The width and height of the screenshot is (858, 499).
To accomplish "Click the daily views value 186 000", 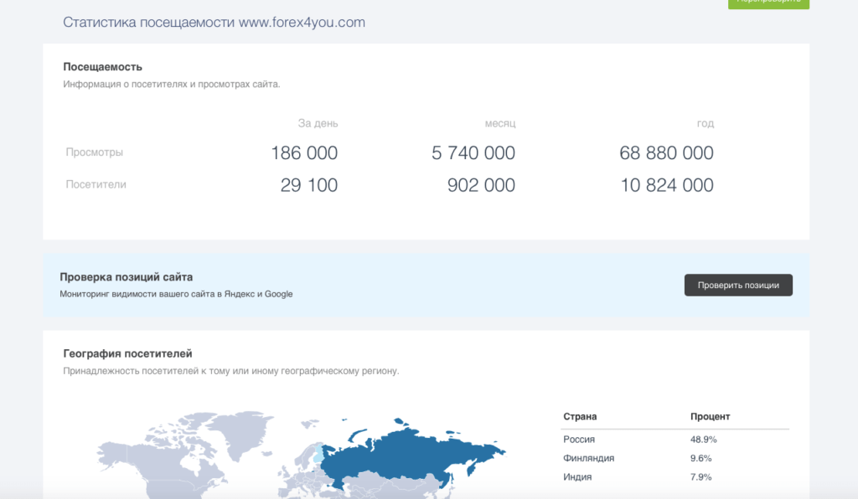I will [304, 153].
